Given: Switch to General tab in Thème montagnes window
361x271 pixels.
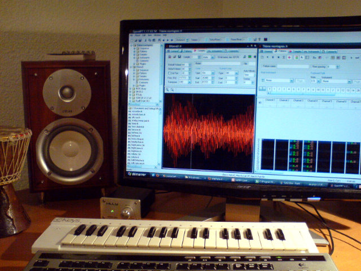Looking at the screenshot, I should pyautogui.click(x=266, y=51).
